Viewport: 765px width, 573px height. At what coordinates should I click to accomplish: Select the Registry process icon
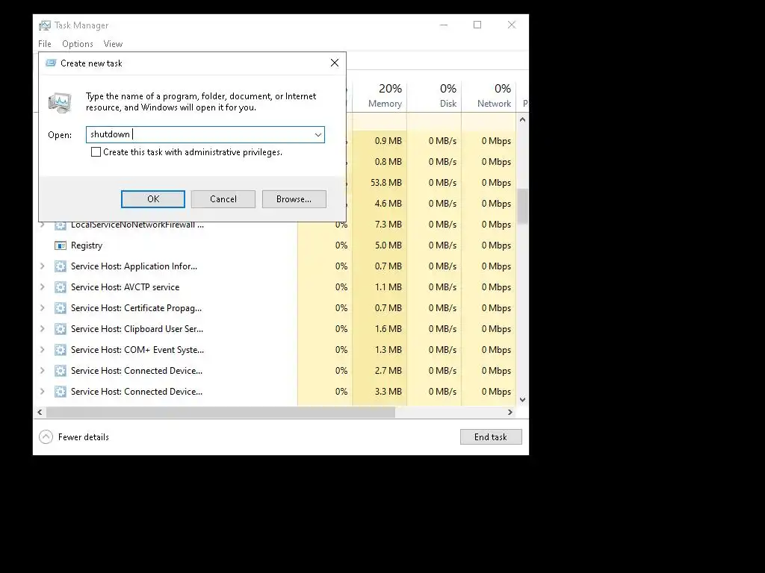(x=60, y=245)
